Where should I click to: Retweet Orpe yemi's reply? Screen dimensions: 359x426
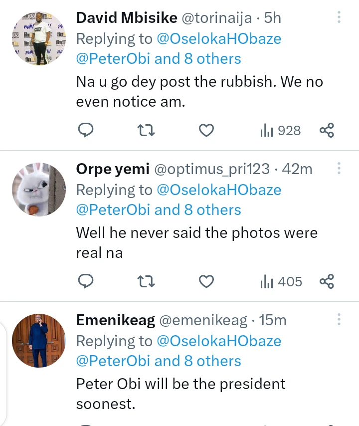pyautogui.click(x=146, y=282)
